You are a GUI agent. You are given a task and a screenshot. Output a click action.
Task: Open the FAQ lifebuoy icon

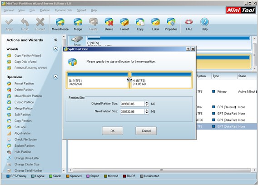click(x=189, y=25)
